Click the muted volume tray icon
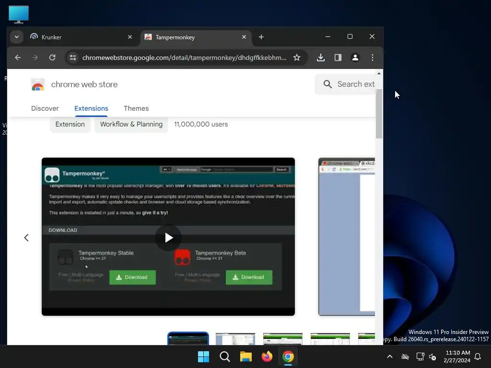The width and height of the screenshot is (491, 368). point(433,356)
